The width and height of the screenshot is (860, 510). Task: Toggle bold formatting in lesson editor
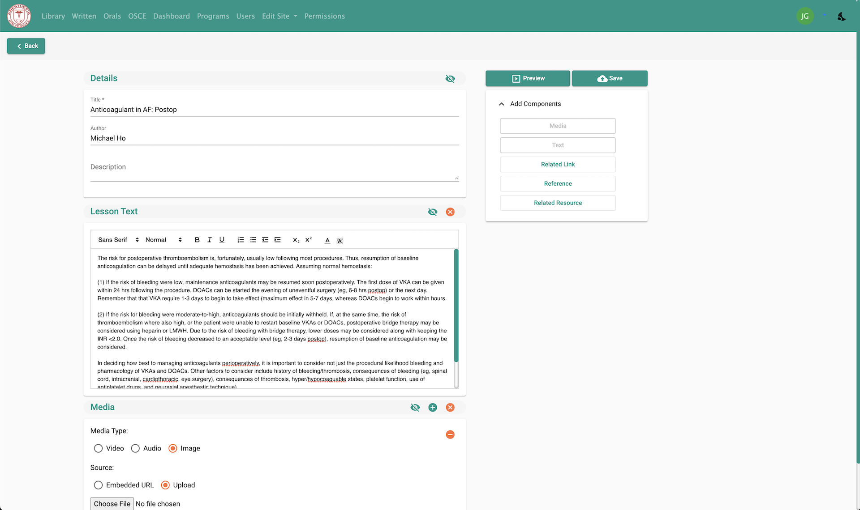pos(197,240)
